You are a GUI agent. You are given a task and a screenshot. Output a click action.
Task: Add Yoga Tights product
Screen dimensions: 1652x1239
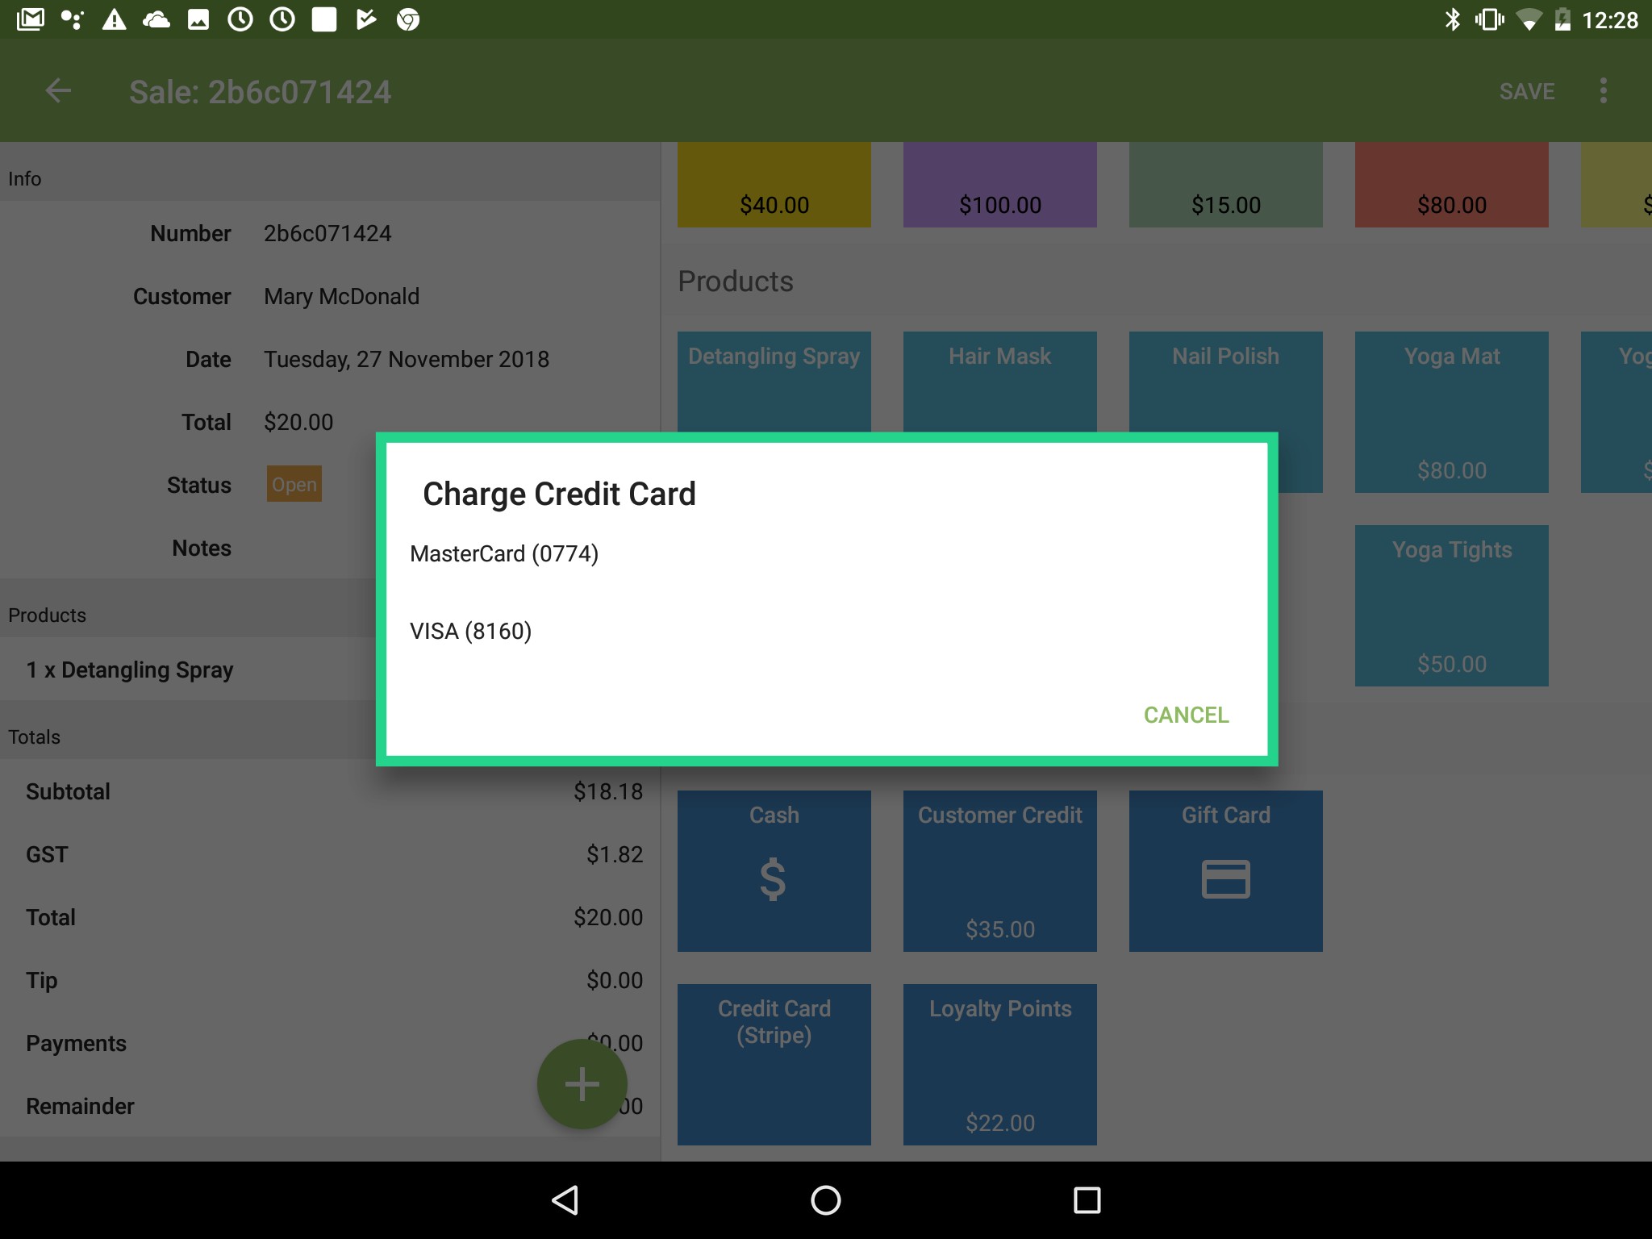click(1451, 605)
